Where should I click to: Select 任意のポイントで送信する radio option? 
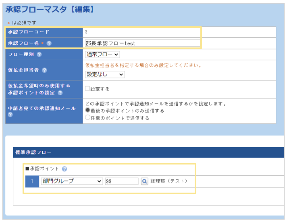87,118
